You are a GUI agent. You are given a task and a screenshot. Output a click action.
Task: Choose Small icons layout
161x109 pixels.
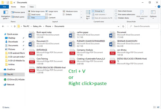tap(34, 14)
